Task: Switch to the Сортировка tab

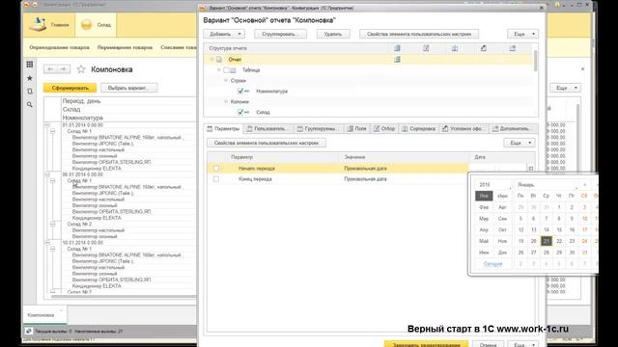Action: point(418,128)
